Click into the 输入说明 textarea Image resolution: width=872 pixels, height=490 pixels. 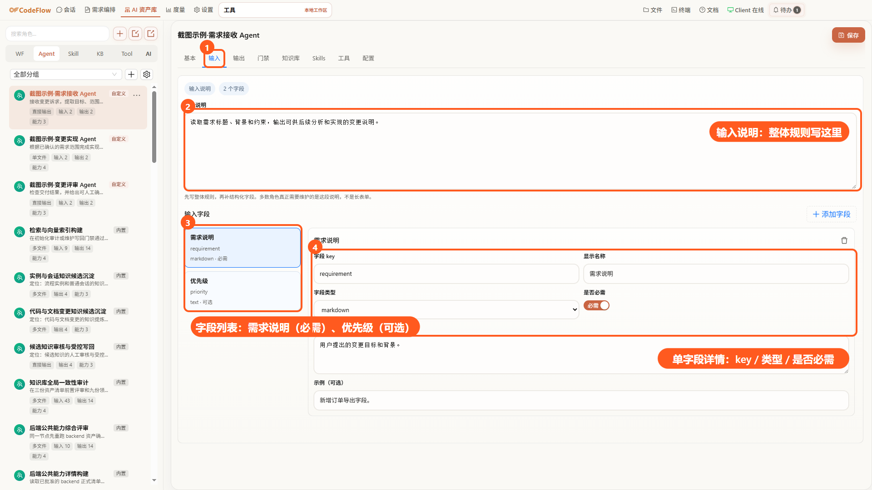(x=520, y=151)
